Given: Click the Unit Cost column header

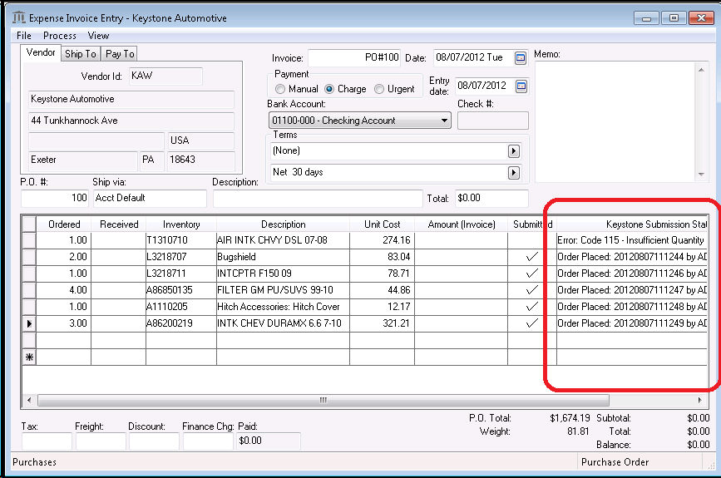Looking at the screenshot, I should 383,224.
